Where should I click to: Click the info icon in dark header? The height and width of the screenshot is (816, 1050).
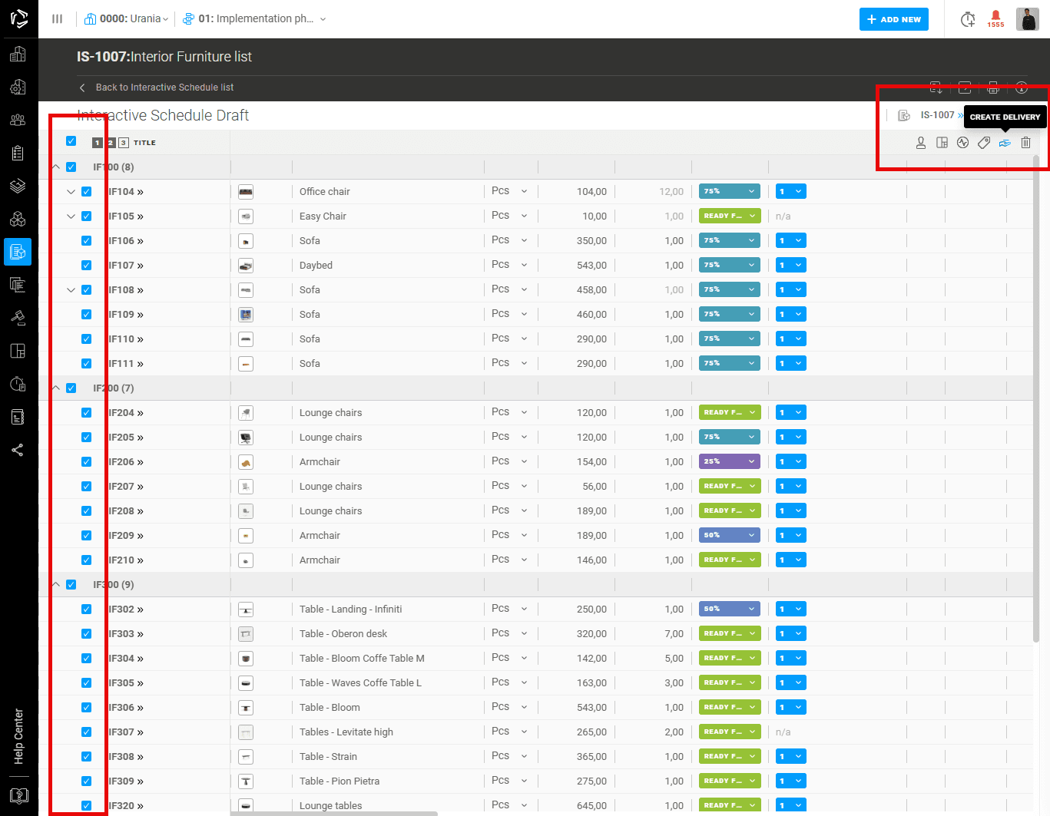1022,88
